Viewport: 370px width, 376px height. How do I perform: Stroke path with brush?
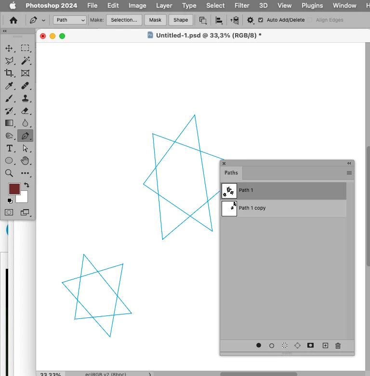click(x=272, y=346)
